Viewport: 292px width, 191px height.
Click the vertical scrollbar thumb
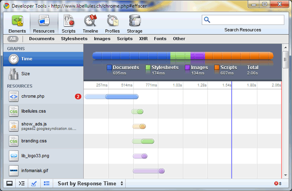tap(285, 60)
